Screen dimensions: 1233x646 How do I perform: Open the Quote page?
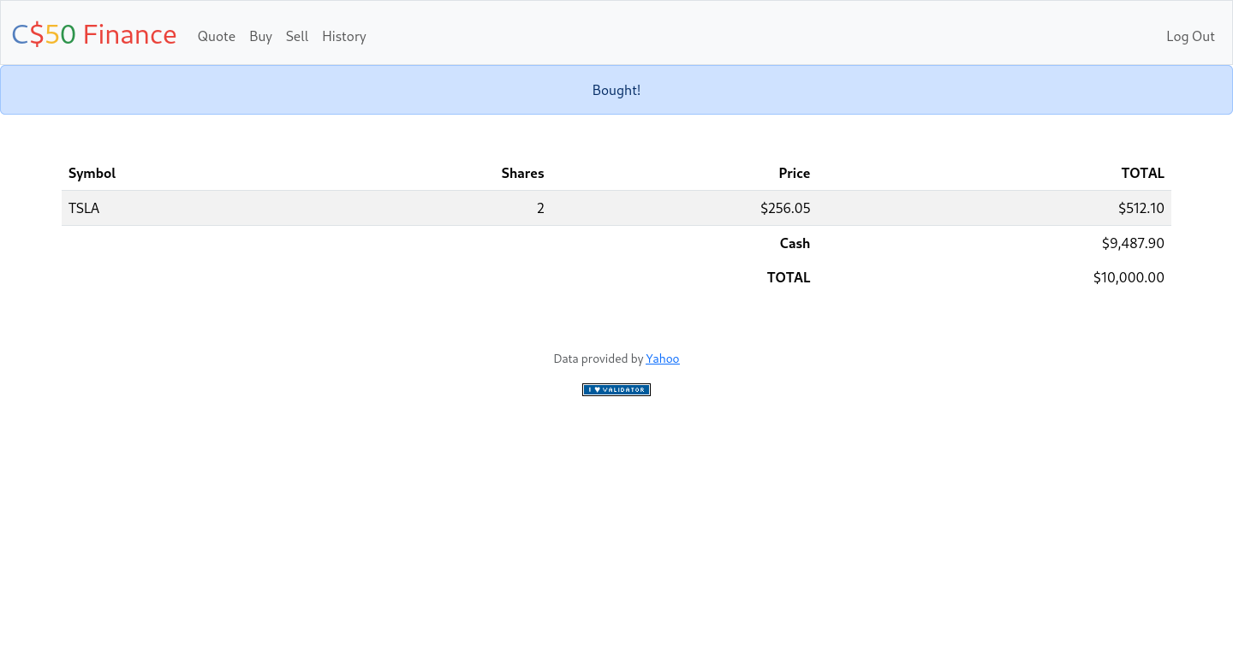click(216, 36)
